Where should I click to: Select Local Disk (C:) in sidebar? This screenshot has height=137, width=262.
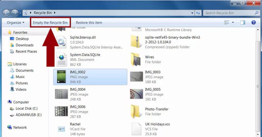coord(27,108)
